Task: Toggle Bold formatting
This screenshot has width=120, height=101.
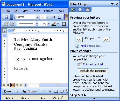Action: (x=53, y=17)
